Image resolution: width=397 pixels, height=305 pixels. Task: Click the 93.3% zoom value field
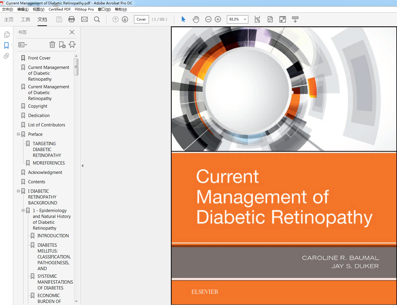coord(234,19)
